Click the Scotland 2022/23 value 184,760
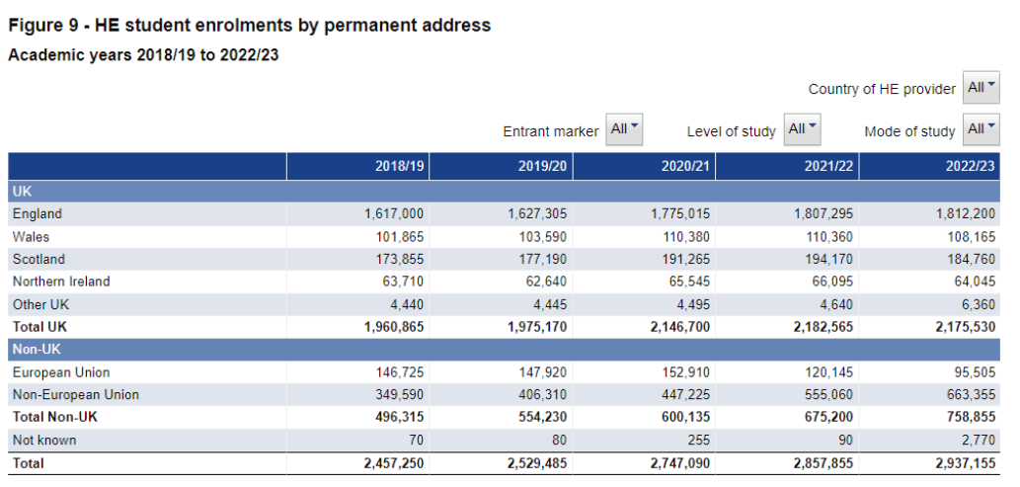Image resolution: width=1020 pixels, height=487 pixels. [970, 259]
